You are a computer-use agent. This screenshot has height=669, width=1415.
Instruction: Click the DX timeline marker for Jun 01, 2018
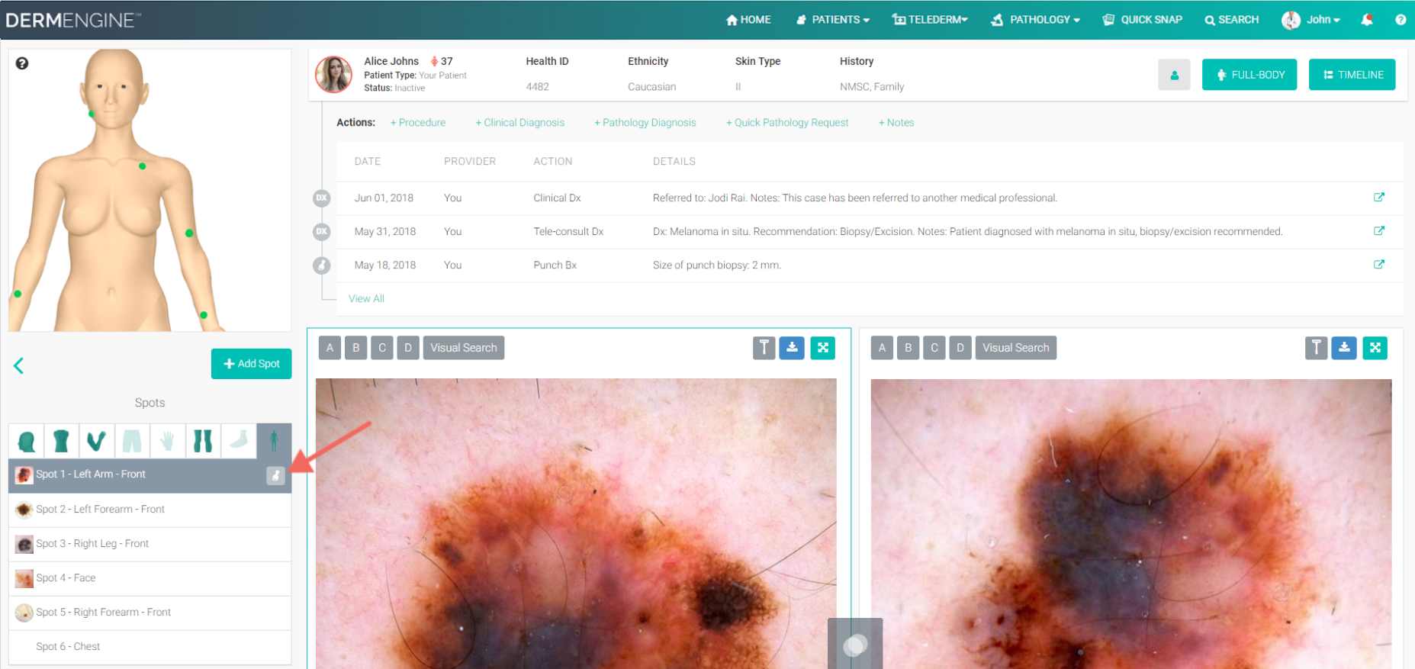pyautogui.click(x=322, y=198)
